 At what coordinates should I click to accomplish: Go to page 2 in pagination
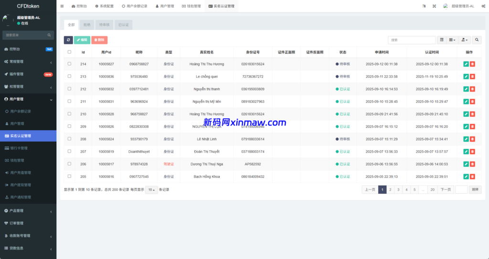pos(390,189)
